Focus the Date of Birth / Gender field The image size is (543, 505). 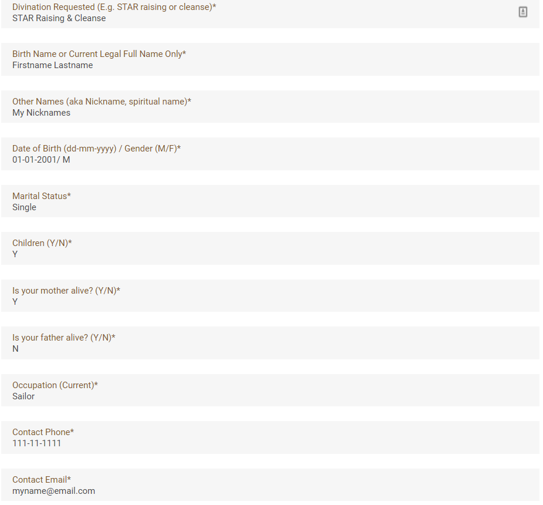[270, 154]
